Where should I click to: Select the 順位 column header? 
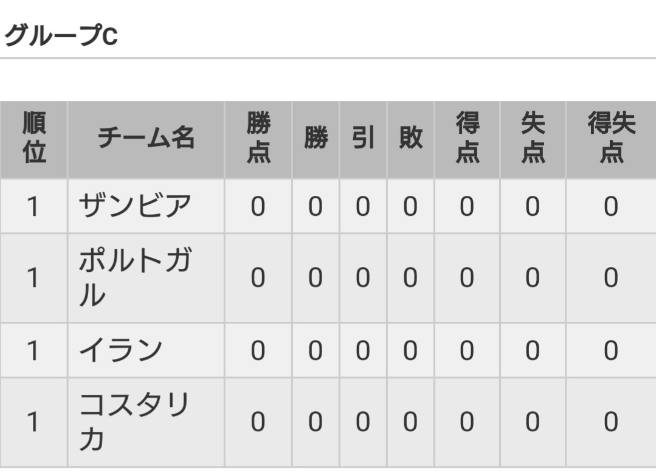click(34, 137)
